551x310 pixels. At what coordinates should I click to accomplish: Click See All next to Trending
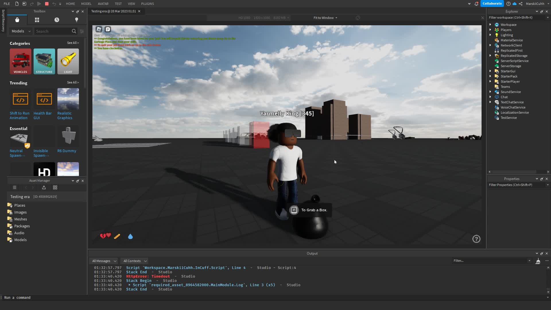pos(73,82)
